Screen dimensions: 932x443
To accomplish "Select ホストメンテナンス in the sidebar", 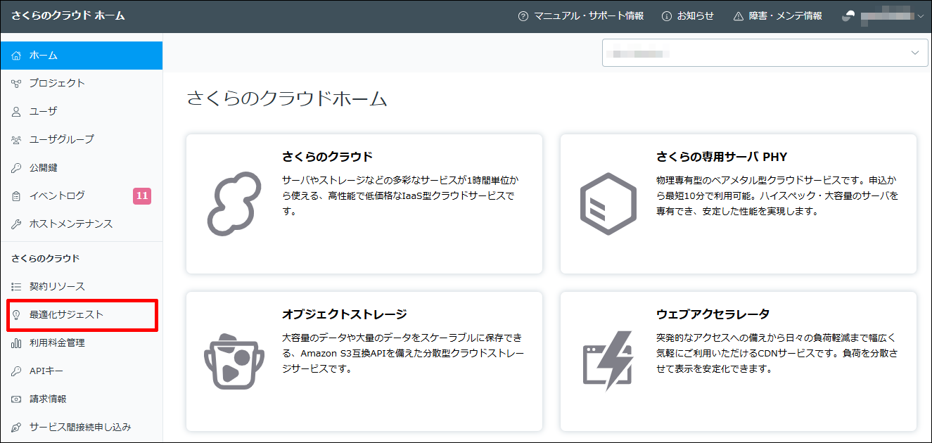I will click(x=82, y=224).
